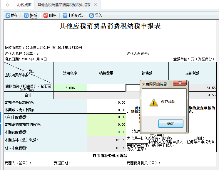The height and width of the screenshot is (170, 219).
Task: Click the 删除 toolbar label
Action: pos(53,15)
